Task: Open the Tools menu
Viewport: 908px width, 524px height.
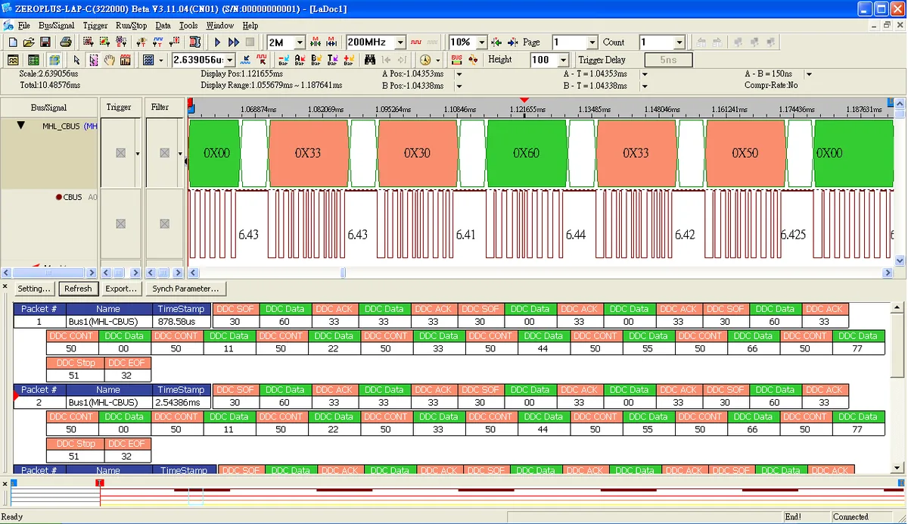Action: [x=188, y=26]
